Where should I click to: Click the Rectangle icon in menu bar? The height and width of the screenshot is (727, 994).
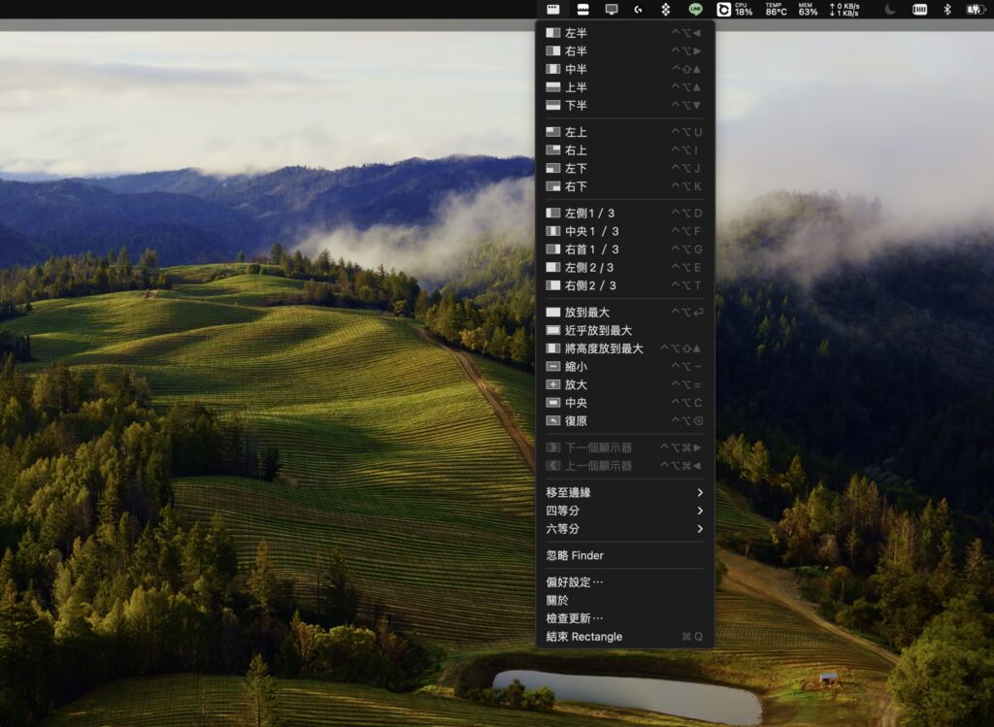(x=552, y=10)
